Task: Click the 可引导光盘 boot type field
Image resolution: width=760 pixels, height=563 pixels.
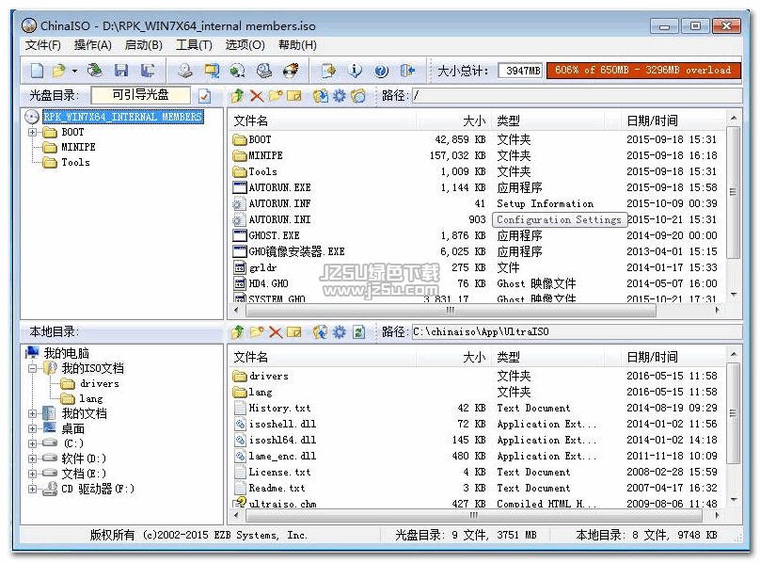Action: click(140, 95)
